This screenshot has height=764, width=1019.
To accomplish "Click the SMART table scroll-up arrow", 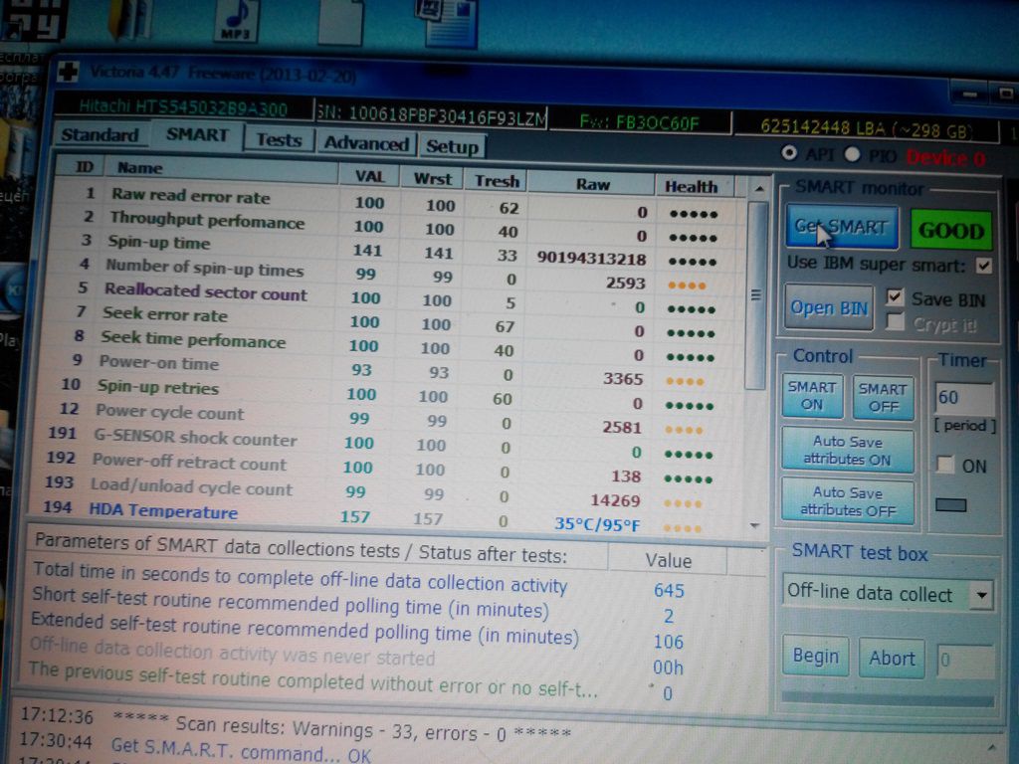I will (758, 189).
